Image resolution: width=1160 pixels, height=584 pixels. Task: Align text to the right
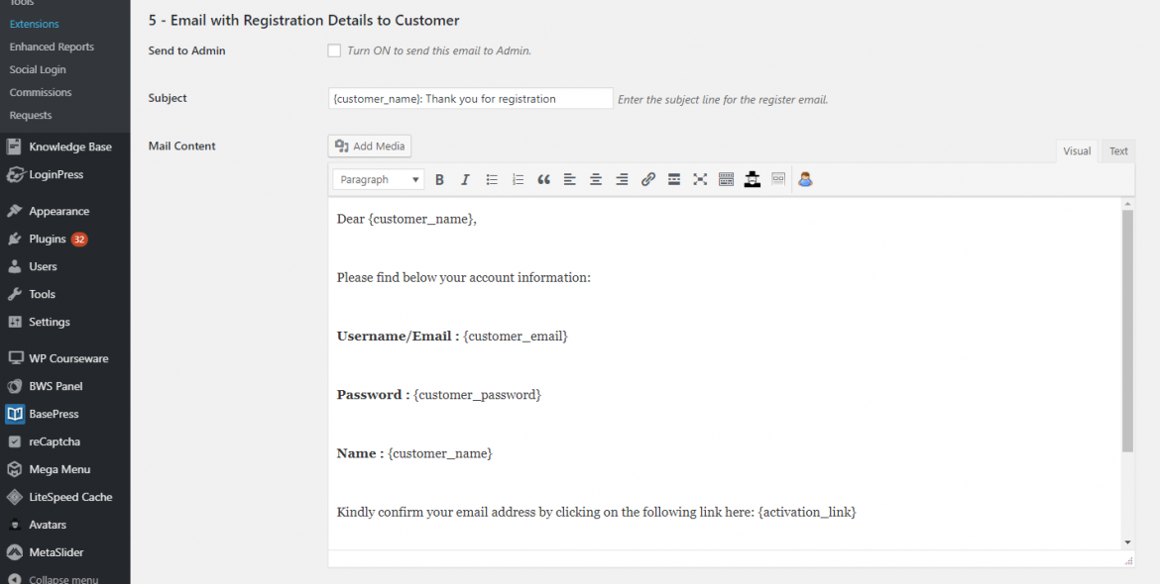pyautogui.click(x=621, y=179)
